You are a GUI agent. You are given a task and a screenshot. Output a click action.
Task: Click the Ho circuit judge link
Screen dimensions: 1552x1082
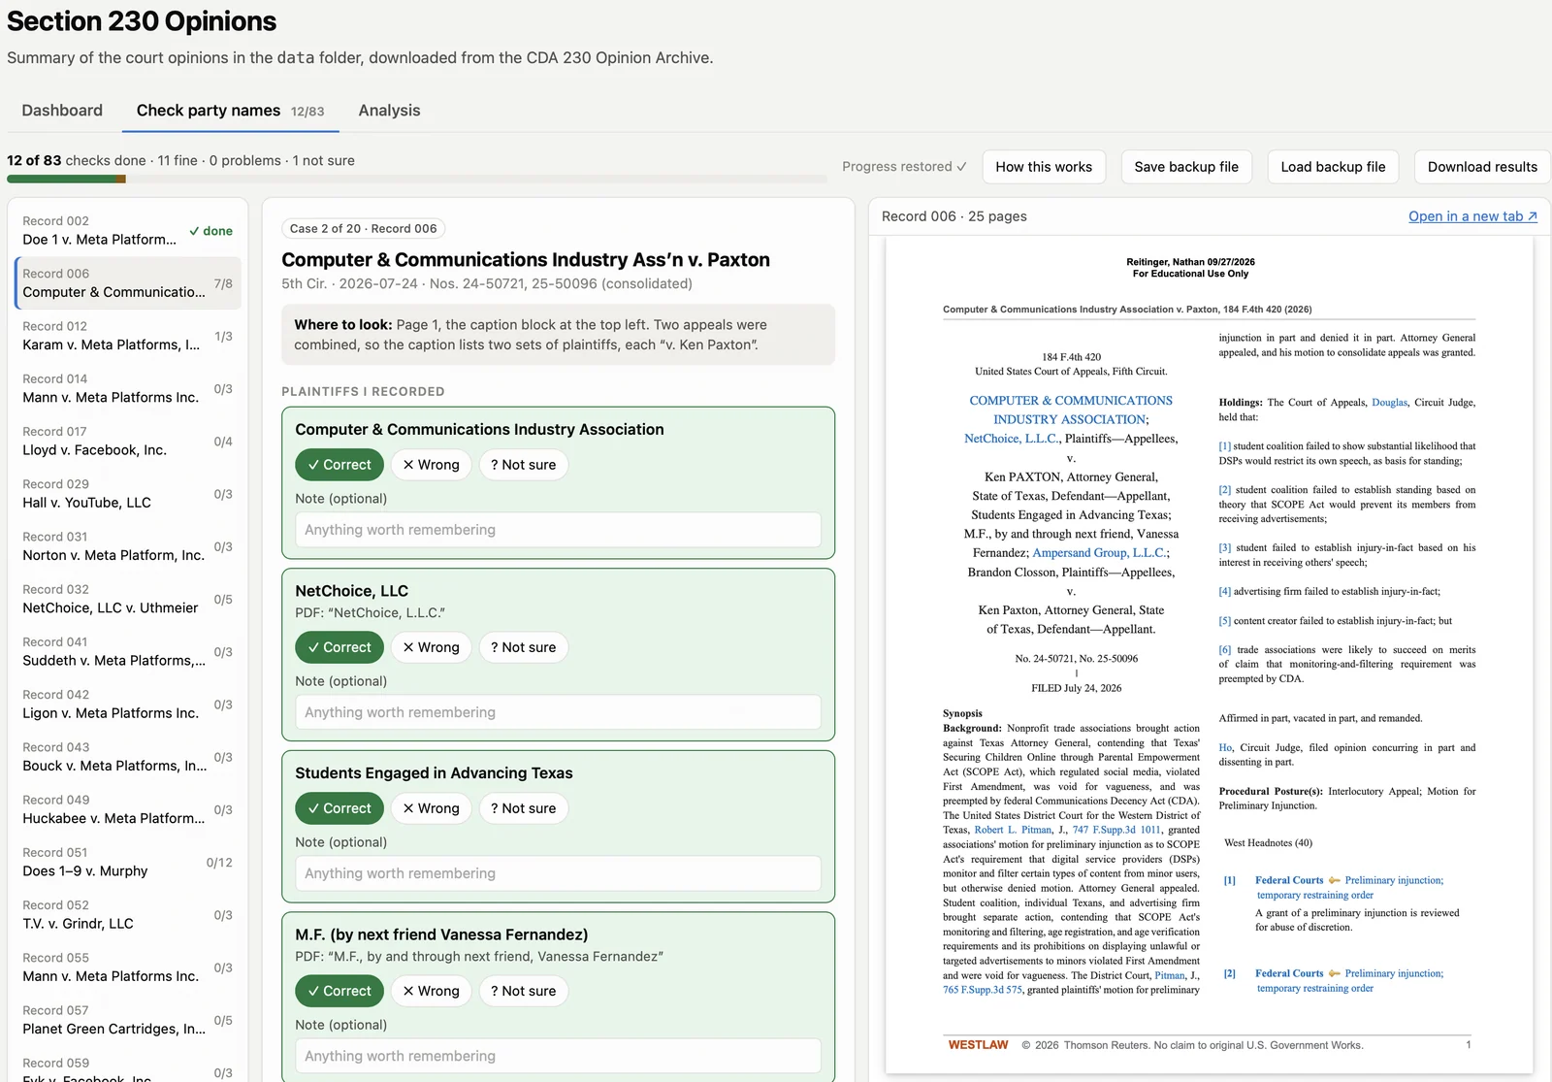(x=1225, y=747)
